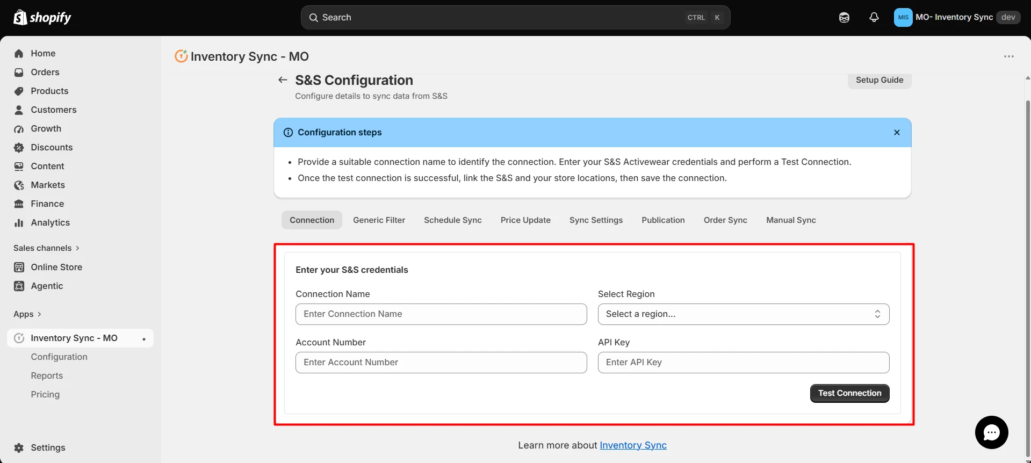Click the Markets globe icon
The height and width of the screenshot is (463, 1031).
[x=19, y=185]
